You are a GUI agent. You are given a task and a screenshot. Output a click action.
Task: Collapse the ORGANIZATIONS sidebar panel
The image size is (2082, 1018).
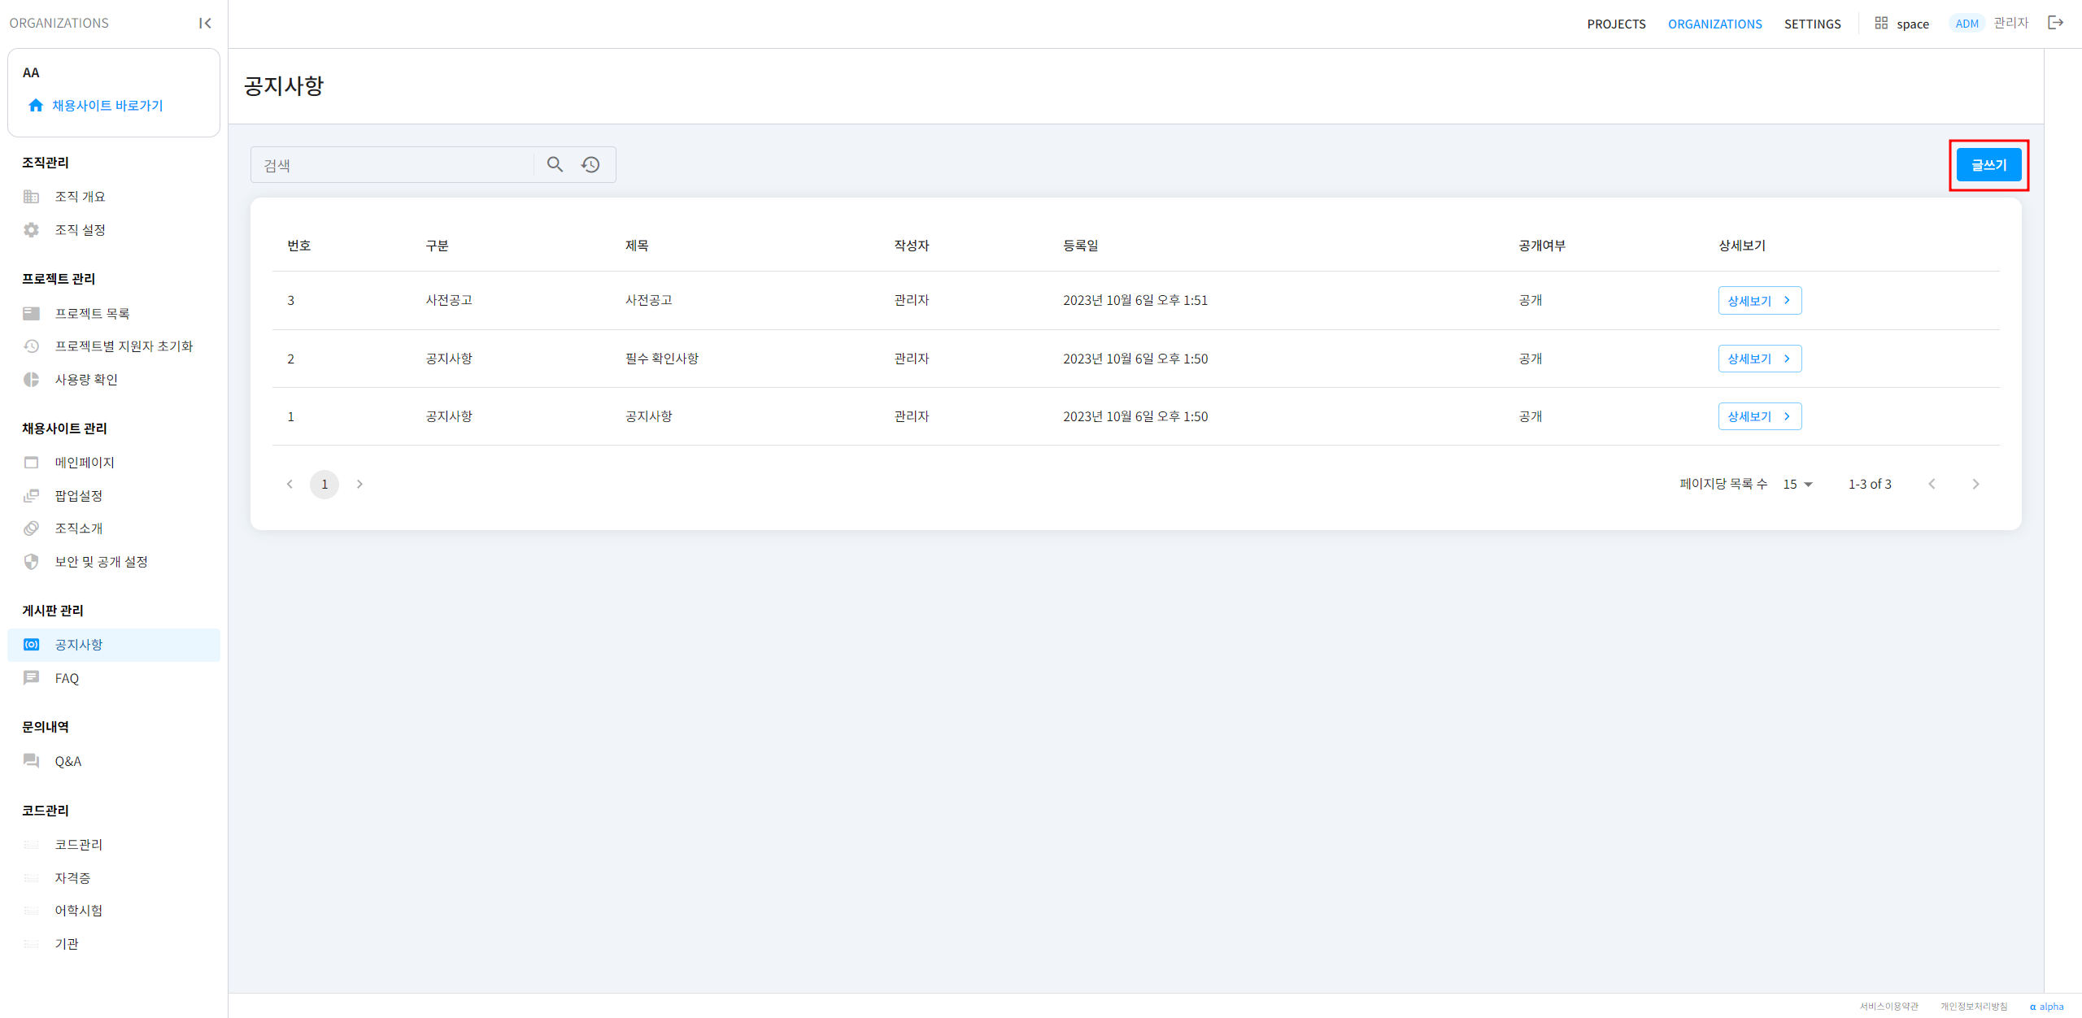click(205, 23)
